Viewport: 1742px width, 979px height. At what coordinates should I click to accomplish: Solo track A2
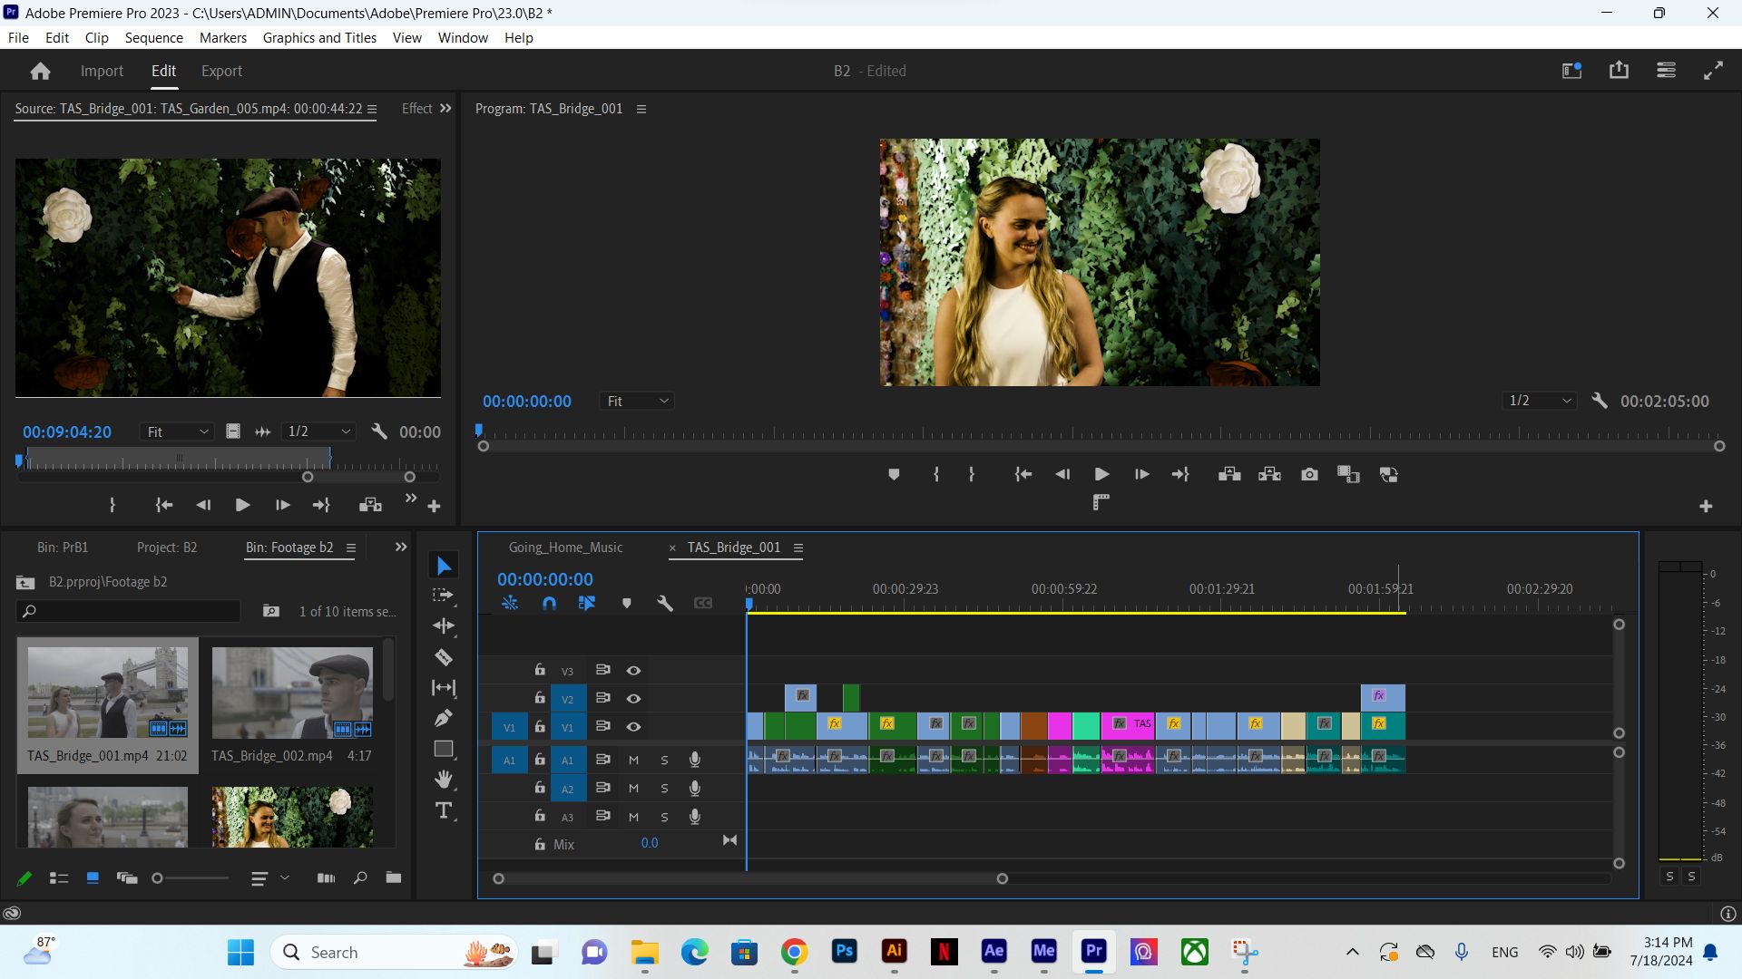click(x=664, y=789)
